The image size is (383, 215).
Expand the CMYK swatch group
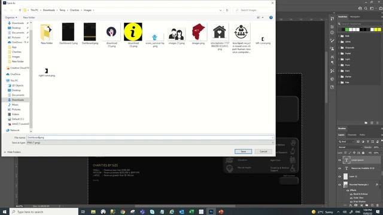coord(339,42)
